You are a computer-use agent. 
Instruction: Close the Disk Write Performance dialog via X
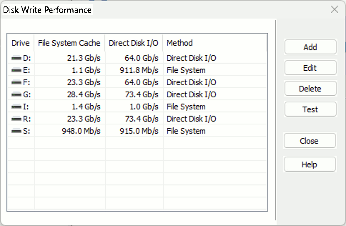(335, 10)
